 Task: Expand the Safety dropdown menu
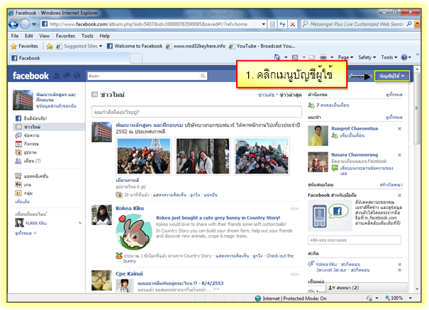(367, 57)
